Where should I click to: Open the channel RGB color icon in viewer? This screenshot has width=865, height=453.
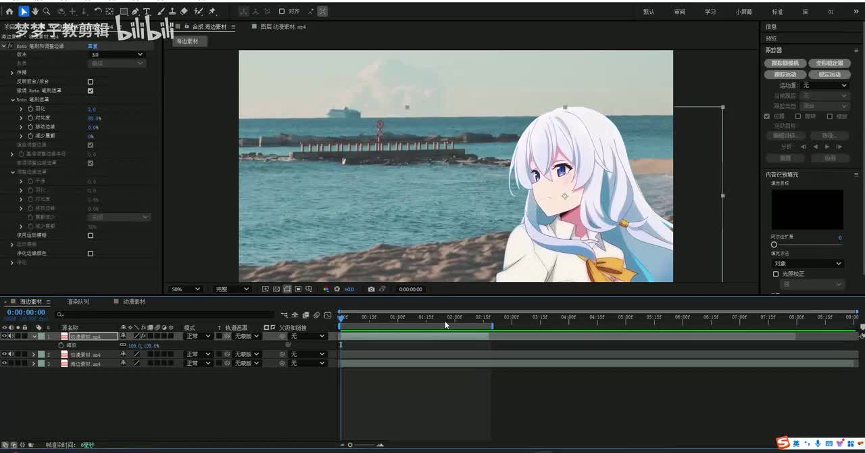pyautogui.click(x=326, y=289)
